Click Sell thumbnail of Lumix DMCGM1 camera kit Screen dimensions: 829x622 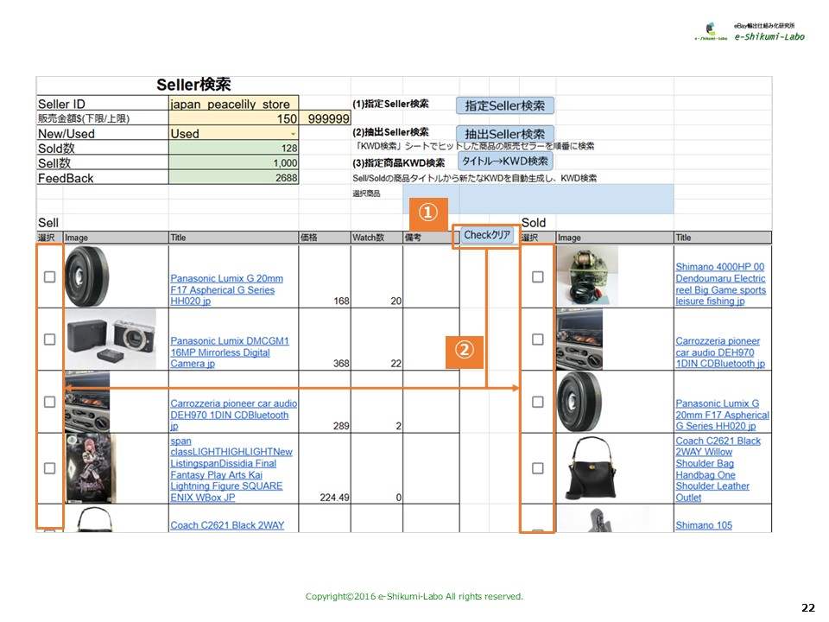[x=111, y=339]
